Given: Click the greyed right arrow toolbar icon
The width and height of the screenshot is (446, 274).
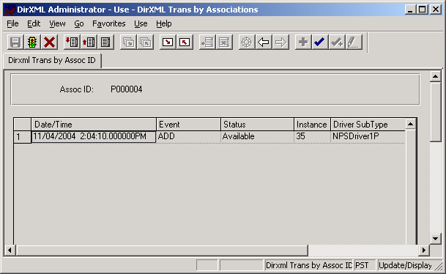Looking at the screenshot, I should pos(280,42).
